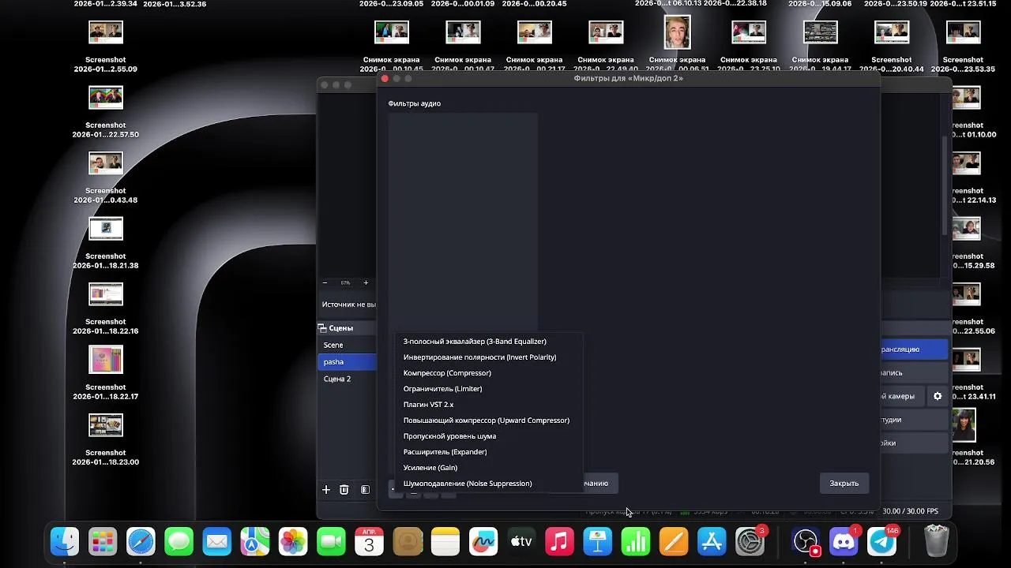Open Trash in the Dock

936,541
